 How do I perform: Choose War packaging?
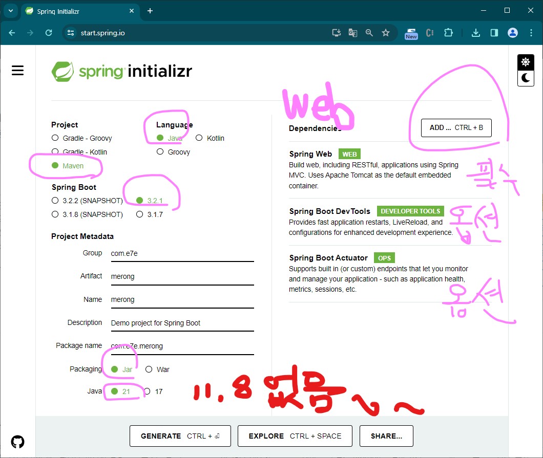[x=157, y=369]
